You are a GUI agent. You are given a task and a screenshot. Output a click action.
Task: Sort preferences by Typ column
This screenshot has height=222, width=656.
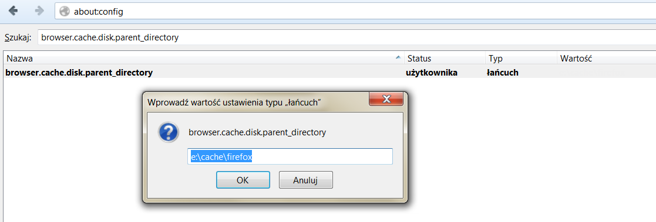coord(522,59)
